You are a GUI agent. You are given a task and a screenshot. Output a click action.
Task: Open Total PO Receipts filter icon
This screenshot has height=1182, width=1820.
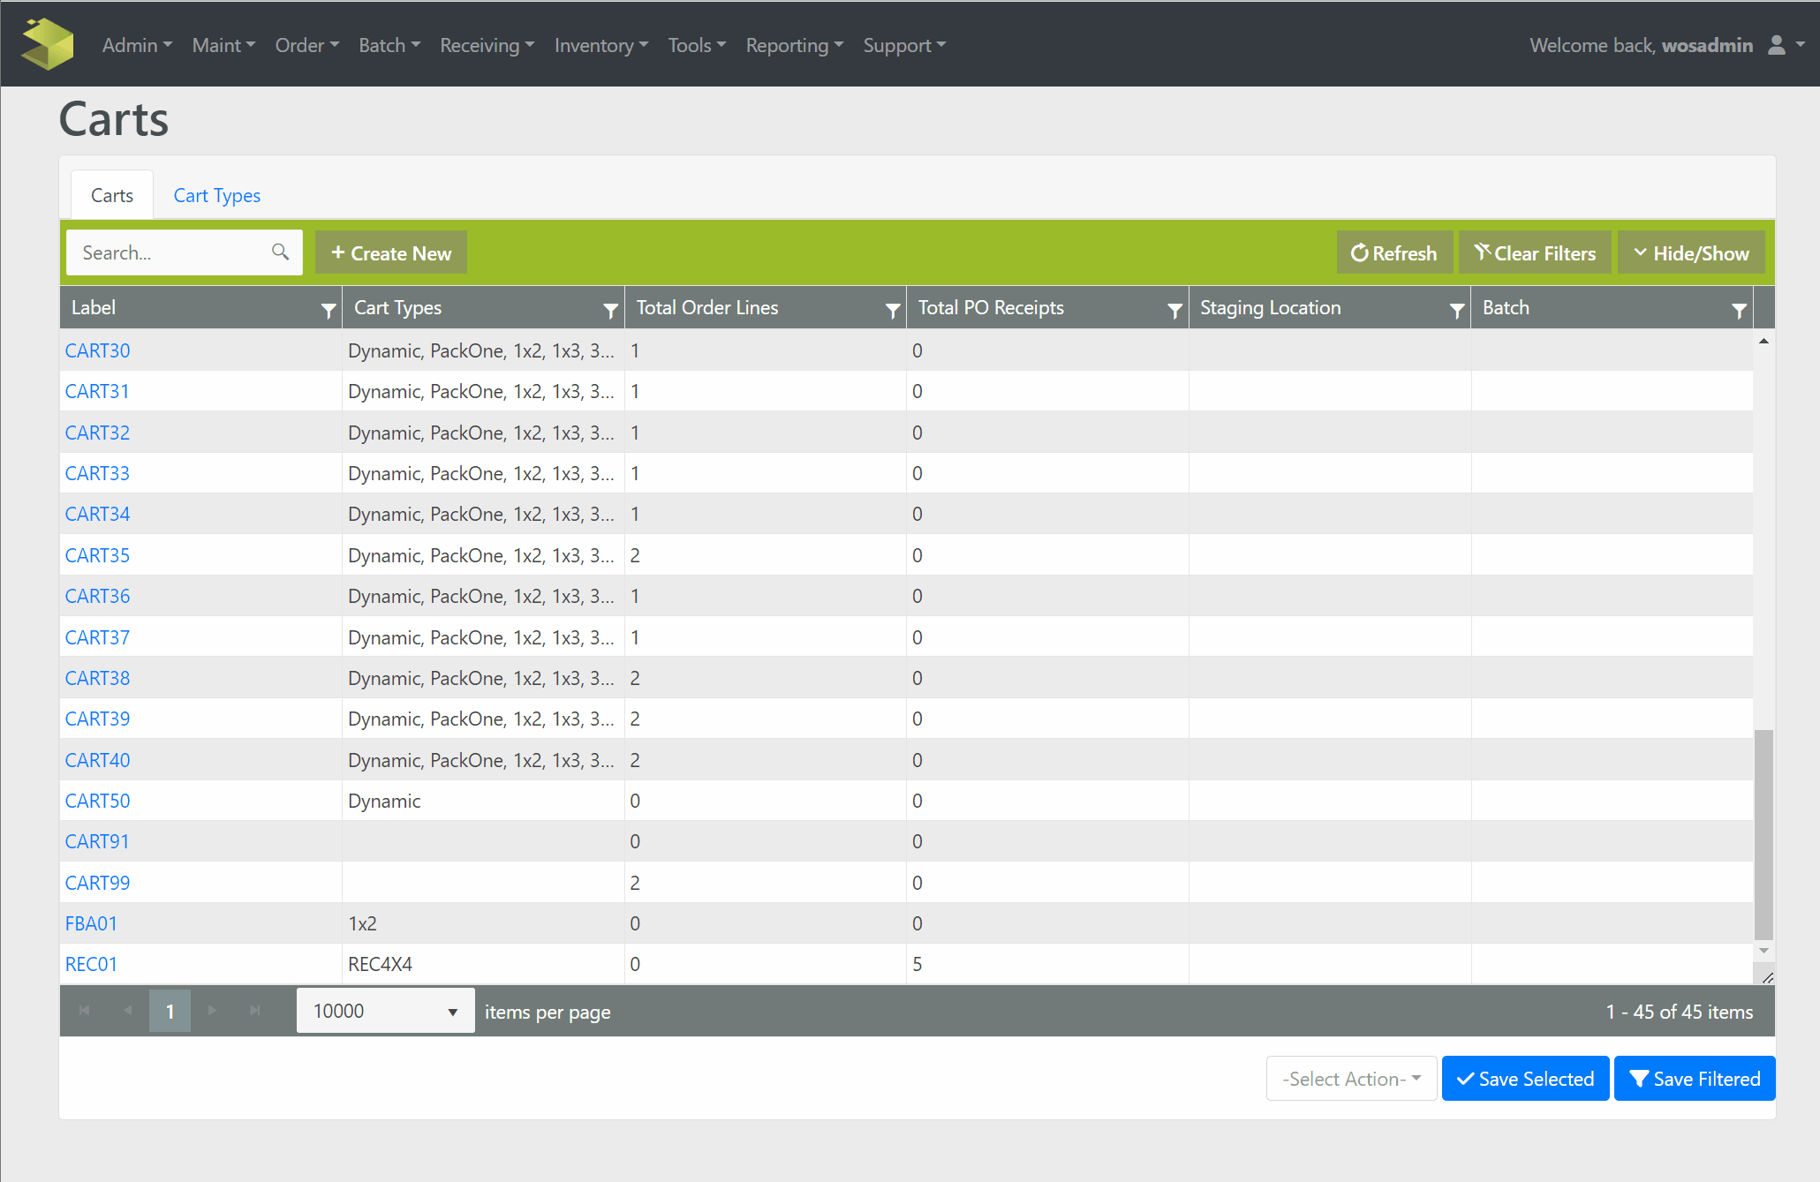pyautogui.click(x=1174, y=310)
